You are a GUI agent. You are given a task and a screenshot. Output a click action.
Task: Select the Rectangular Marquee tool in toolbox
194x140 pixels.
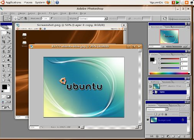[x=3, y=33]
